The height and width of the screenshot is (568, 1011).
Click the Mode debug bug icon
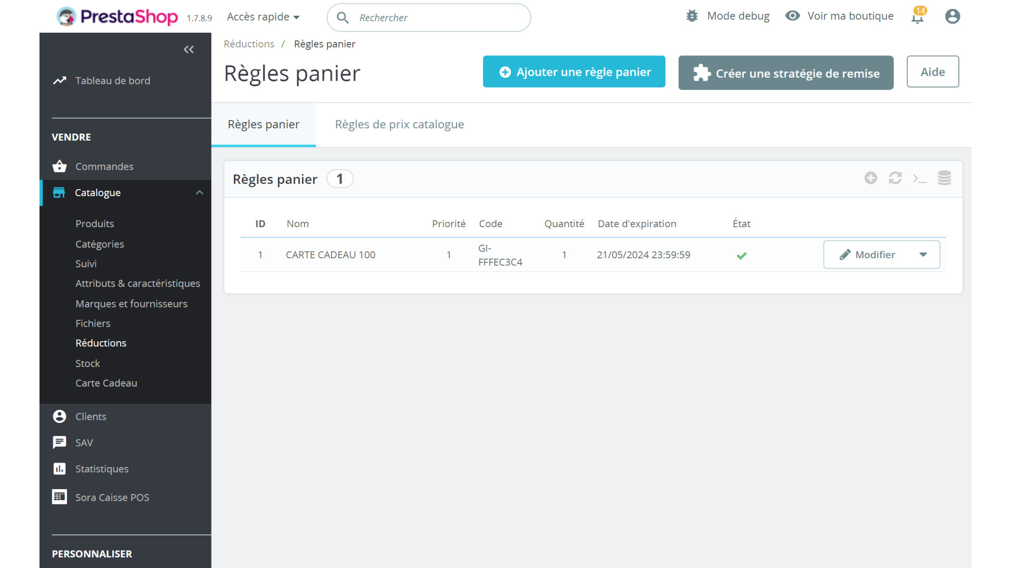click(x=692, y=16)
